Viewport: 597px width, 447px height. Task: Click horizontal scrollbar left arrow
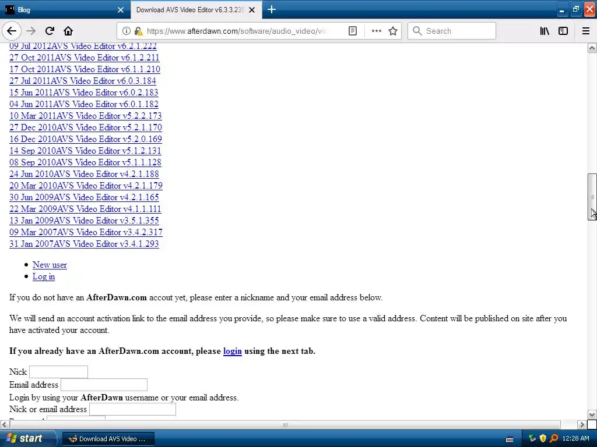point(5,424)
